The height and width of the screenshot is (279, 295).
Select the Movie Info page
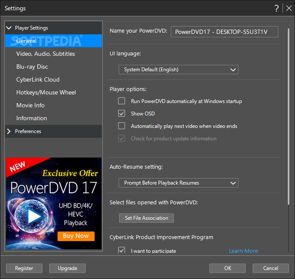click(54, 105)
